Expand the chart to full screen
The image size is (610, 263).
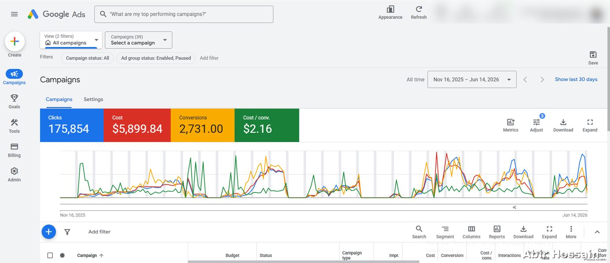(x=590, y=125)
